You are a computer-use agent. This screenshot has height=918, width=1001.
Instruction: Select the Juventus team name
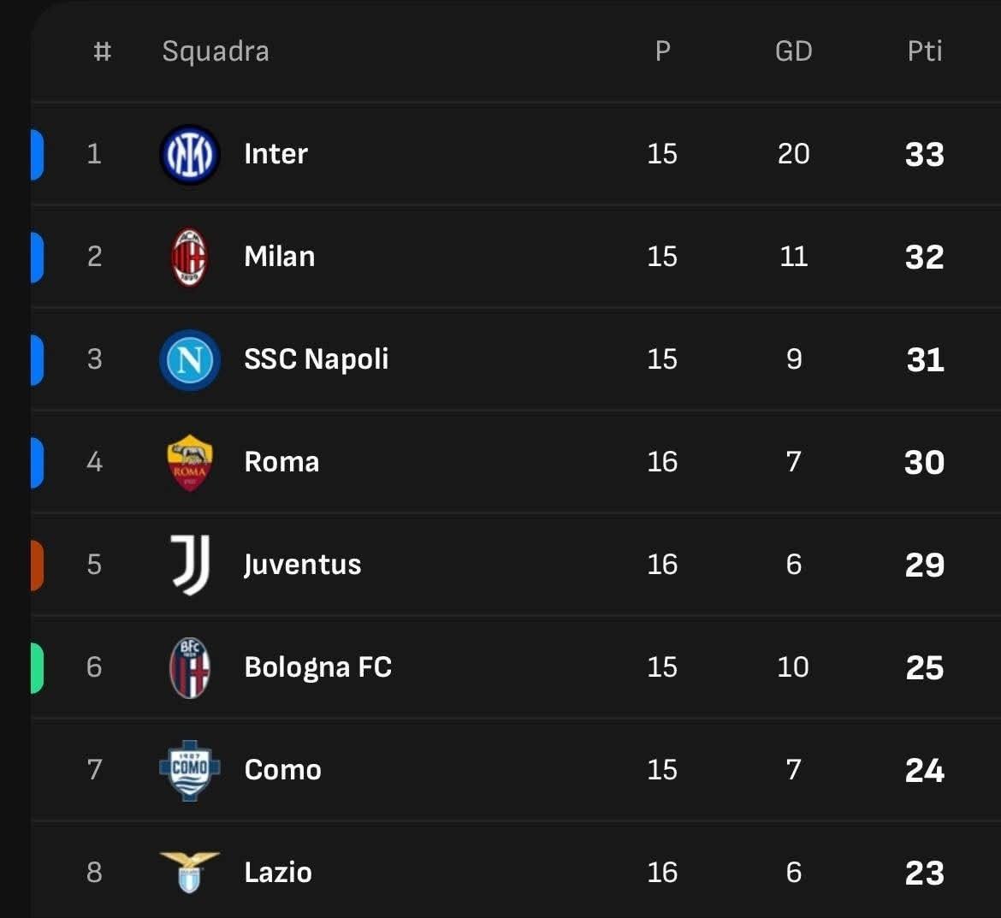pyautogui.click(x=303, y=565)
